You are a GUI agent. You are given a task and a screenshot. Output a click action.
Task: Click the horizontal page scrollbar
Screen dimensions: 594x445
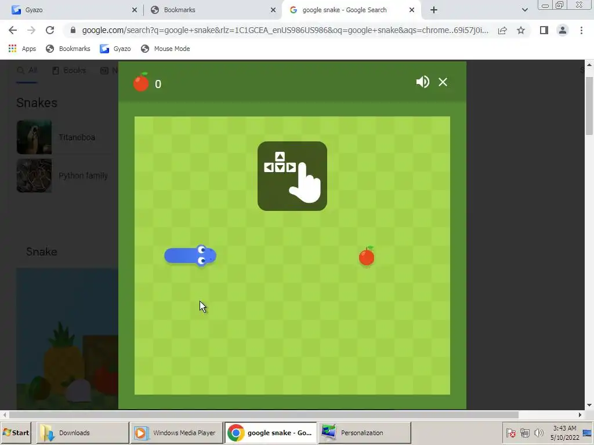pos(263,415)
